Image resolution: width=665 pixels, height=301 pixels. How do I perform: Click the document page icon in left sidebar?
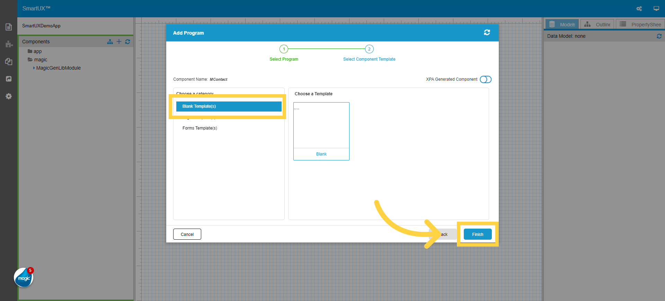tap(9, 27)
